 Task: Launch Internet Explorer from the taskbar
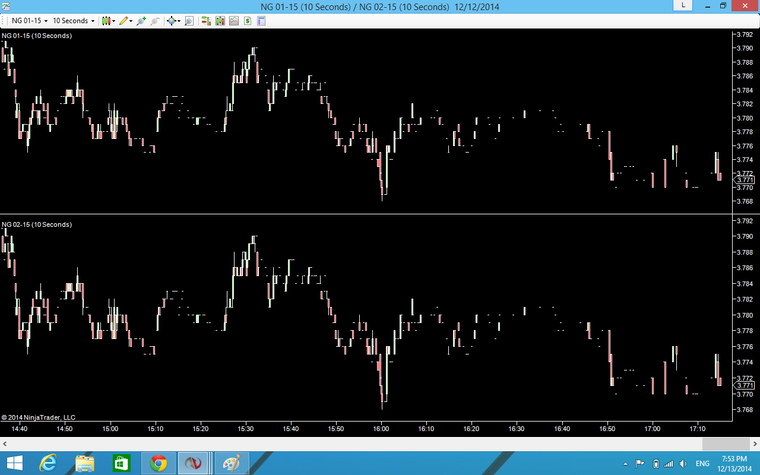[x=48, y=463]
